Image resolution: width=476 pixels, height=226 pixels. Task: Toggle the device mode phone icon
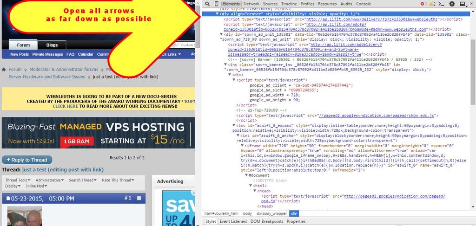216,4
